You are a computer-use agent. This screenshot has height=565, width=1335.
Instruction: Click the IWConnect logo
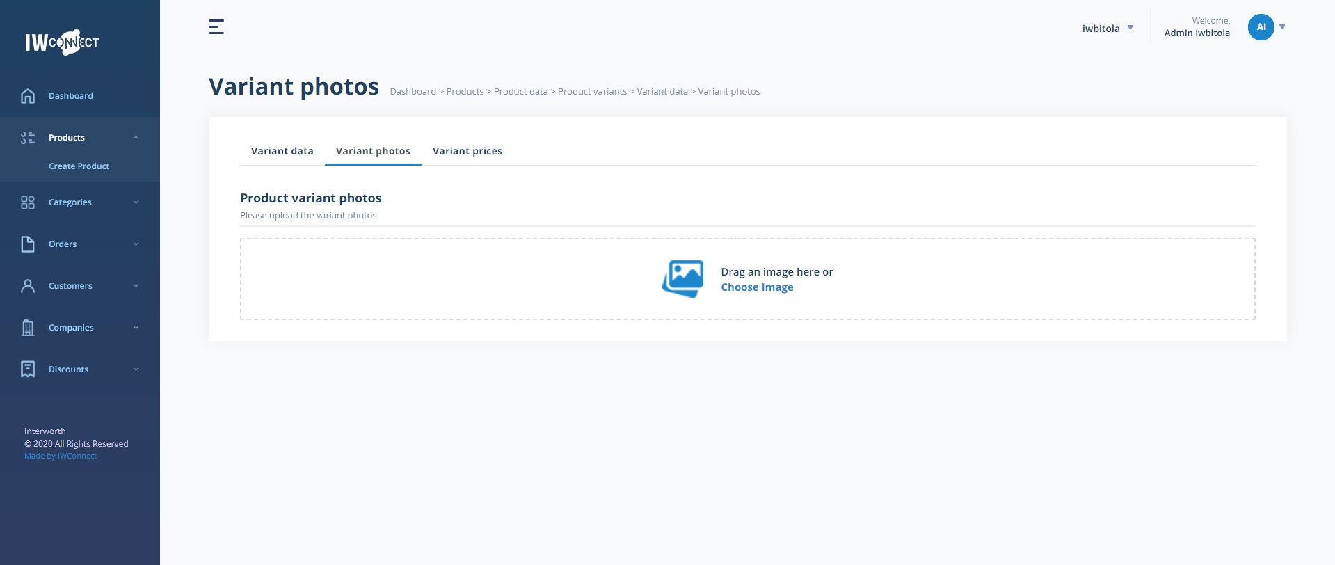tap(62, 42)
